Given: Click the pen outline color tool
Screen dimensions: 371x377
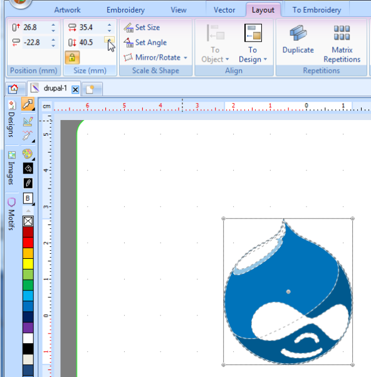Looking at the screenshot, I should (28, 183).
